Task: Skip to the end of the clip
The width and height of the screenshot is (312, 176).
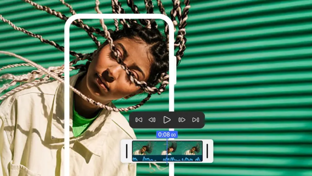Action: [196, 120]
